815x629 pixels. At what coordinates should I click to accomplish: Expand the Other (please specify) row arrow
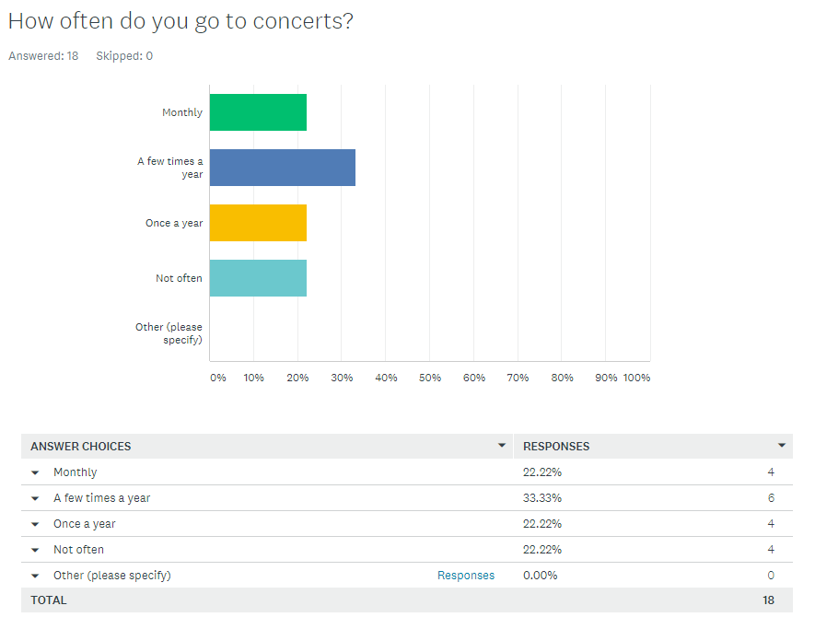pos(35,576)
